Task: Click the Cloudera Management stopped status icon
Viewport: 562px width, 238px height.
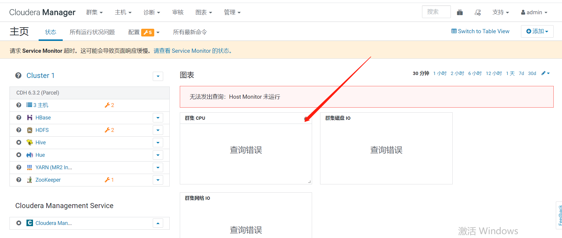Action: 19,223
